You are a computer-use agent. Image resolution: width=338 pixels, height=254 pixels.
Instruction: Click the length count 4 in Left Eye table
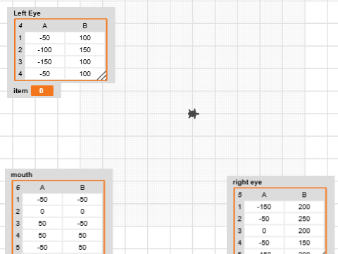pyautogui.click(x=20, y=26)
